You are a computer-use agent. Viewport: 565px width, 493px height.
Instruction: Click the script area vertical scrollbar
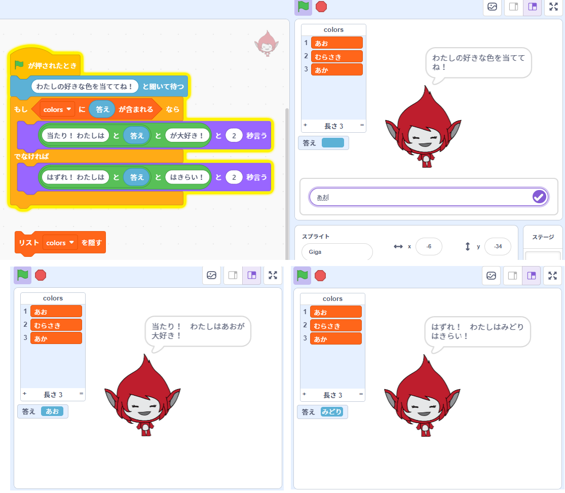pos(287,184)
